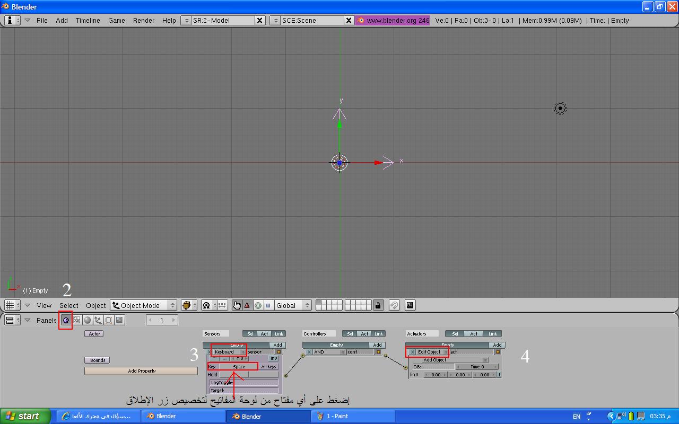
Task: Open the Add Object mode dropdown
Action: (455, 360)
